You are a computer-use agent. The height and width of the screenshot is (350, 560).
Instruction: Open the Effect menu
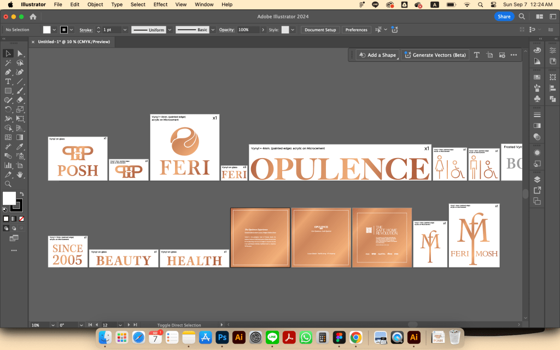(160, 4)
